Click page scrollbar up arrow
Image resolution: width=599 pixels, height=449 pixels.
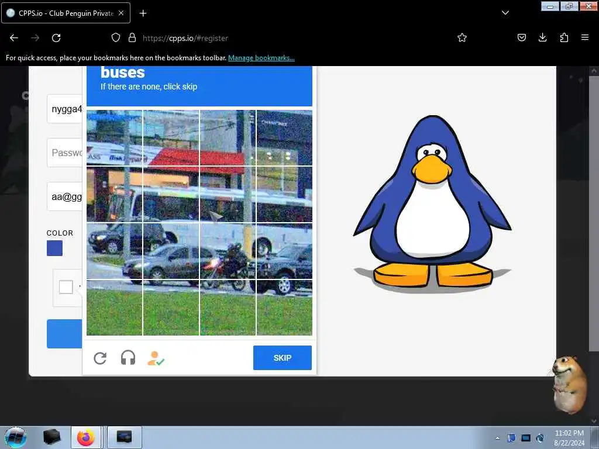click(594, 71)
